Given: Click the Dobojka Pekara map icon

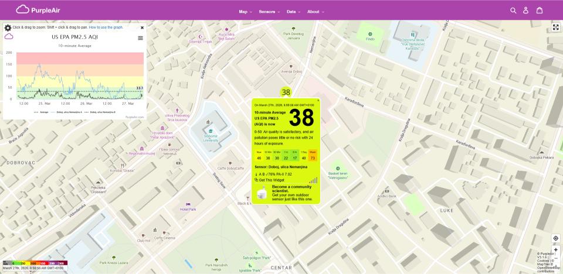Looking at the screenshot, I should point(542,152).
